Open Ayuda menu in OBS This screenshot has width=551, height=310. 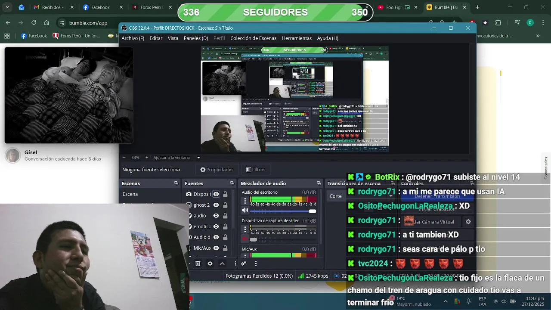click(x=328, y=38)
